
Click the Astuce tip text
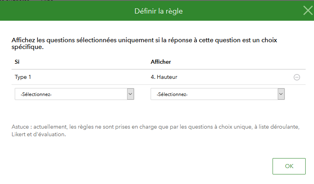155,131
